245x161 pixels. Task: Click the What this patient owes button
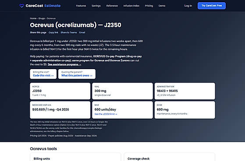tap(77, 74)
